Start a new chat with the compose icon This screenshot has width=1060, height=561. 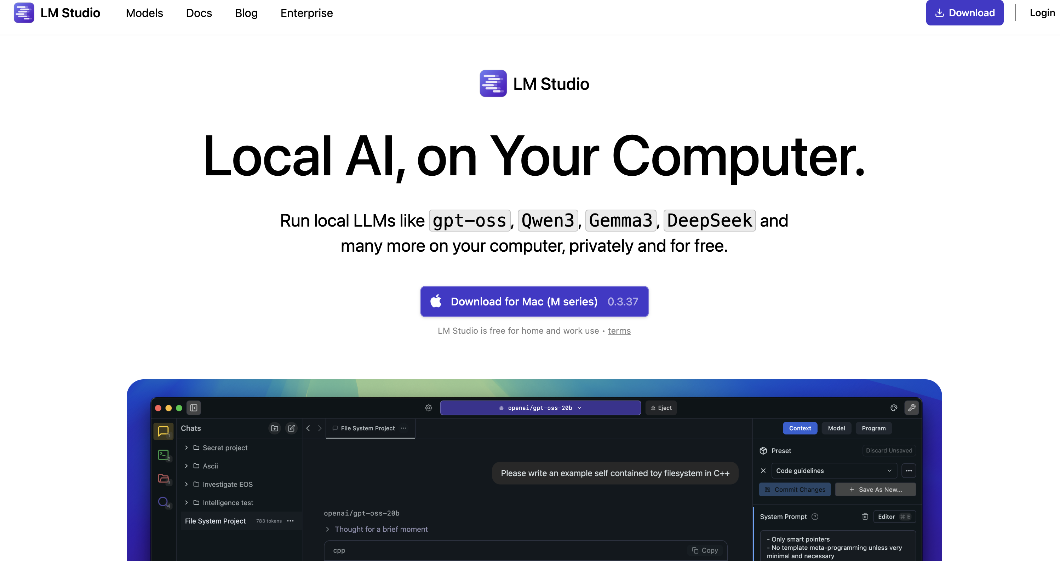pyautogui.click(x=291, y=428)
